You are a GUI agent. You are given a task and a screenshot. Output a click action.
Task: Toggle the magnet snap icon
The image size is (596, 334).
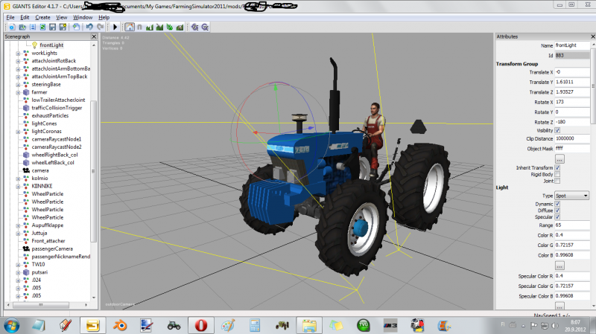pos(139,27)
